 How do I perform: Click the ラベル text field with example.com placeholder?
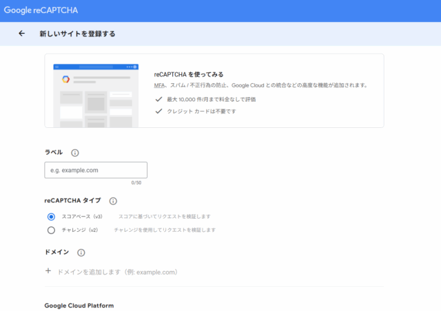pyautogui.click(x=96, y=170)
